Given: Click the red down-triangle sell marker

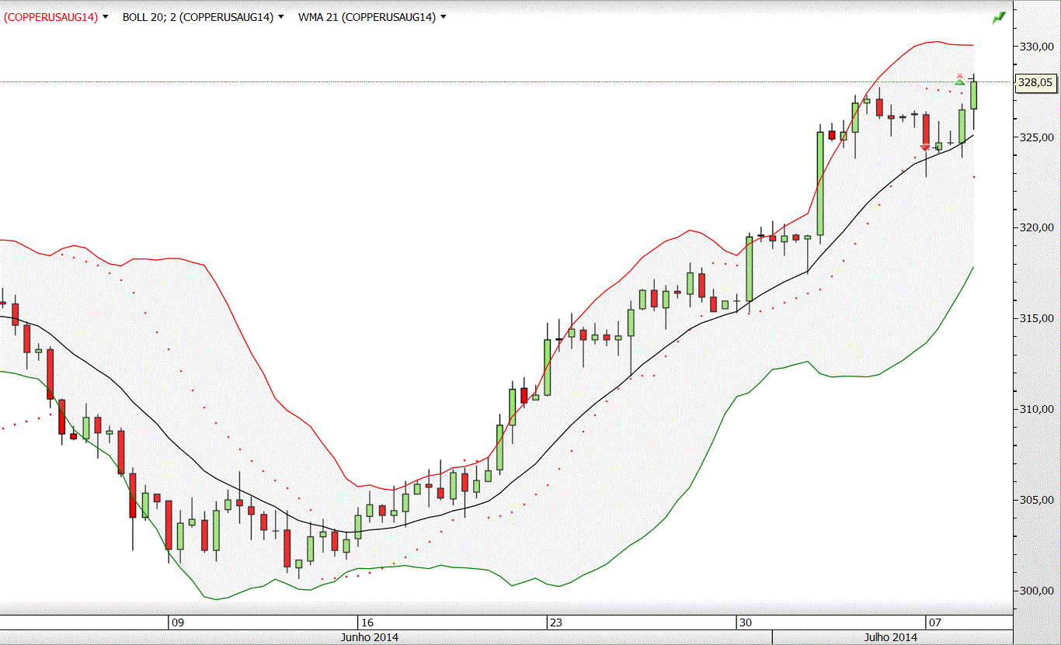Looking at the screenshot, I should 924,147.
